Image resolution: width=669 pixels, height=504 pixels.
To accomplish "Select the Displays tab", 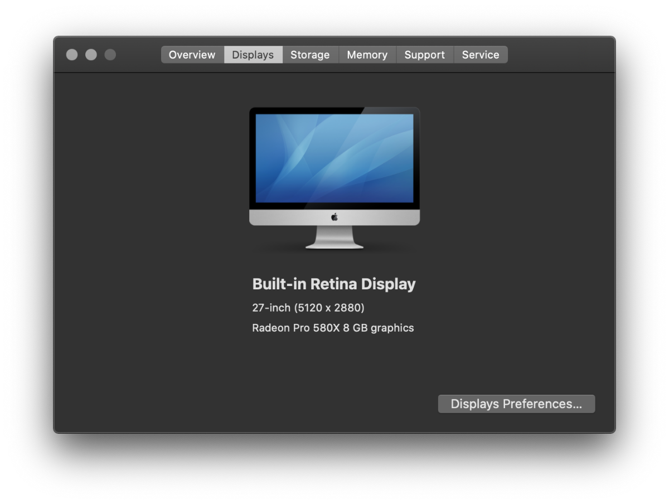I will pos(253,55).
